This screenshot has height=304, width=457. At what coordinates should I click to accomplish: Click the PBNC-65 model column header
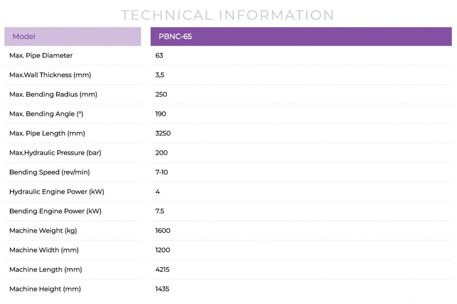(x=301, y=37)
